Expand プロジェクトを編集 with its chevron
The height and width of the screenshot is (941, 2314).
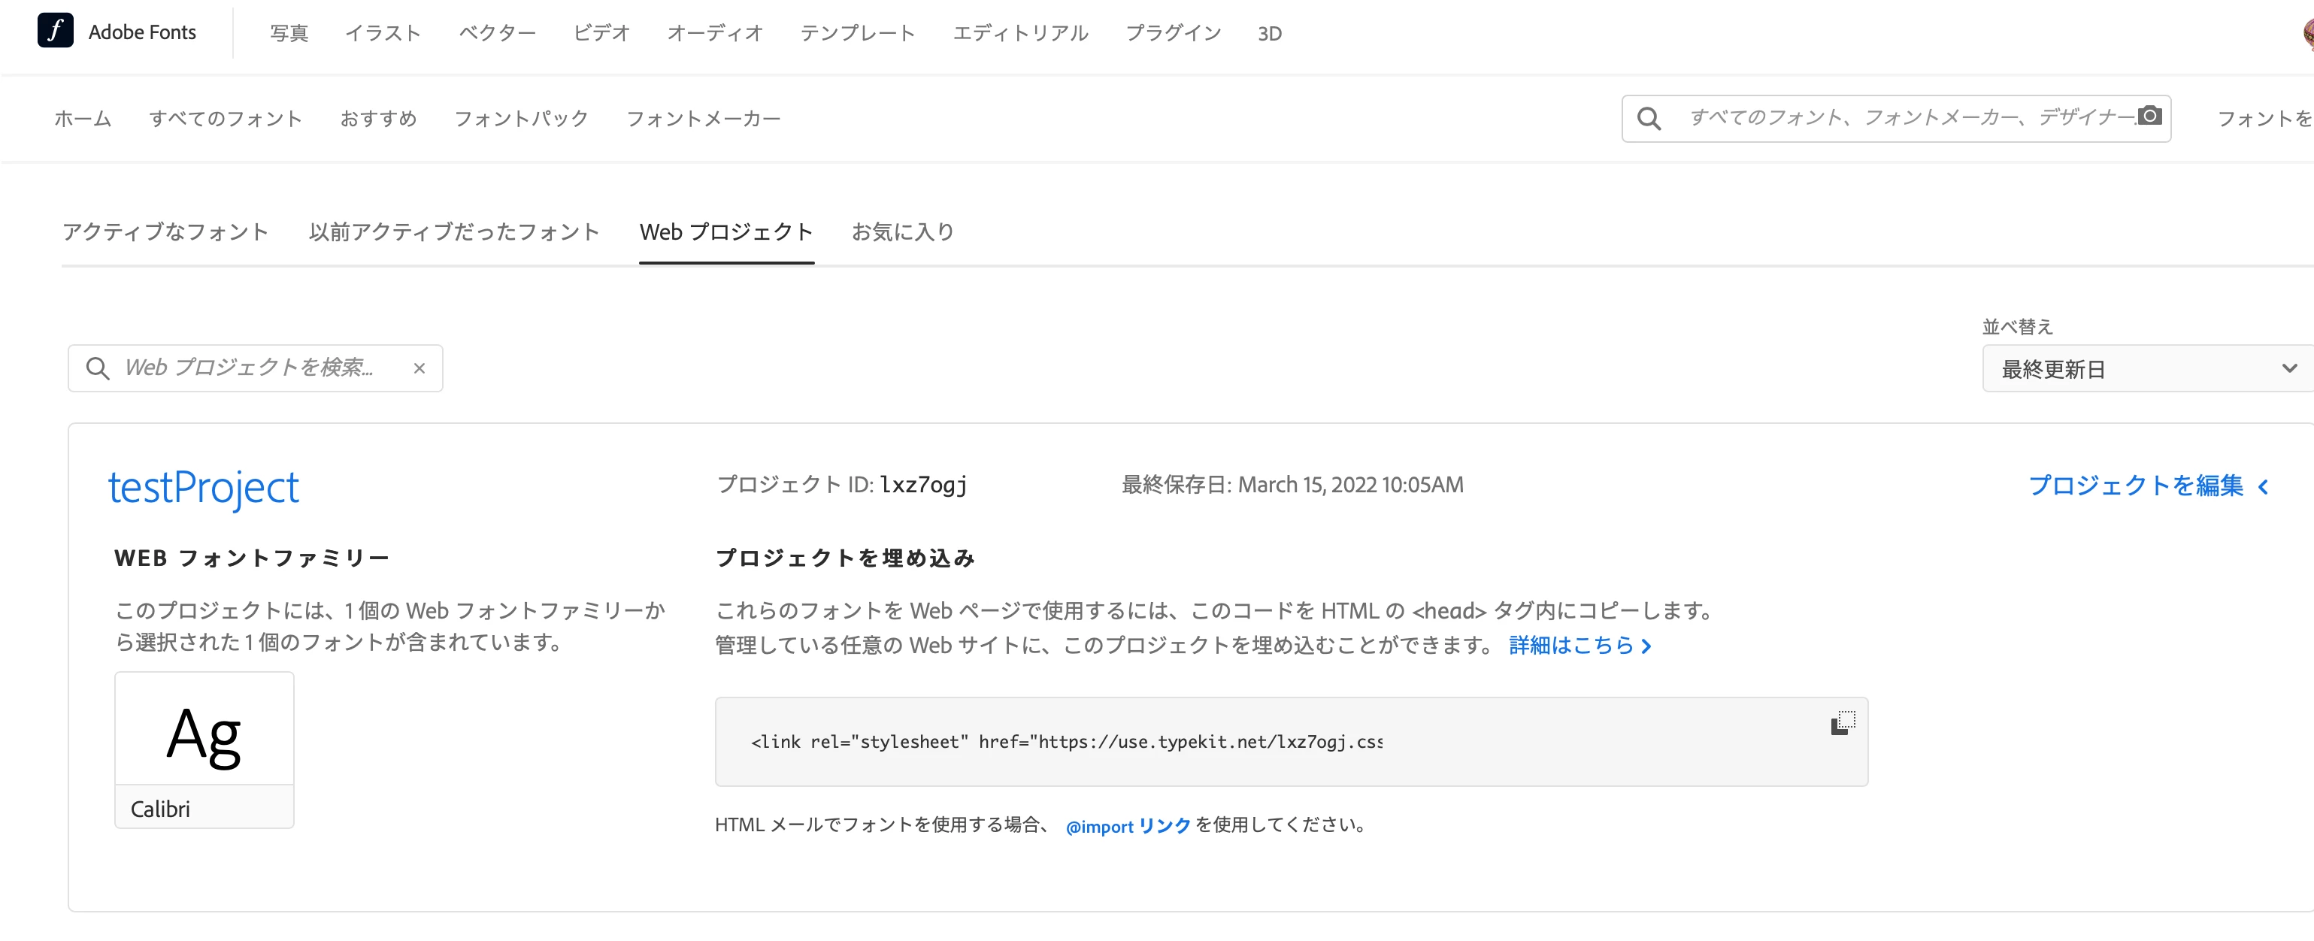2263,487
